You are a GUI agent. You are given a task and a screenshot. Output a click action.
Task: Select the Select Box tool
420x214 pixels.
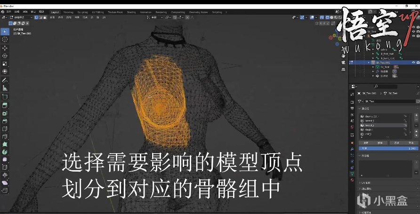click(5, 32)
